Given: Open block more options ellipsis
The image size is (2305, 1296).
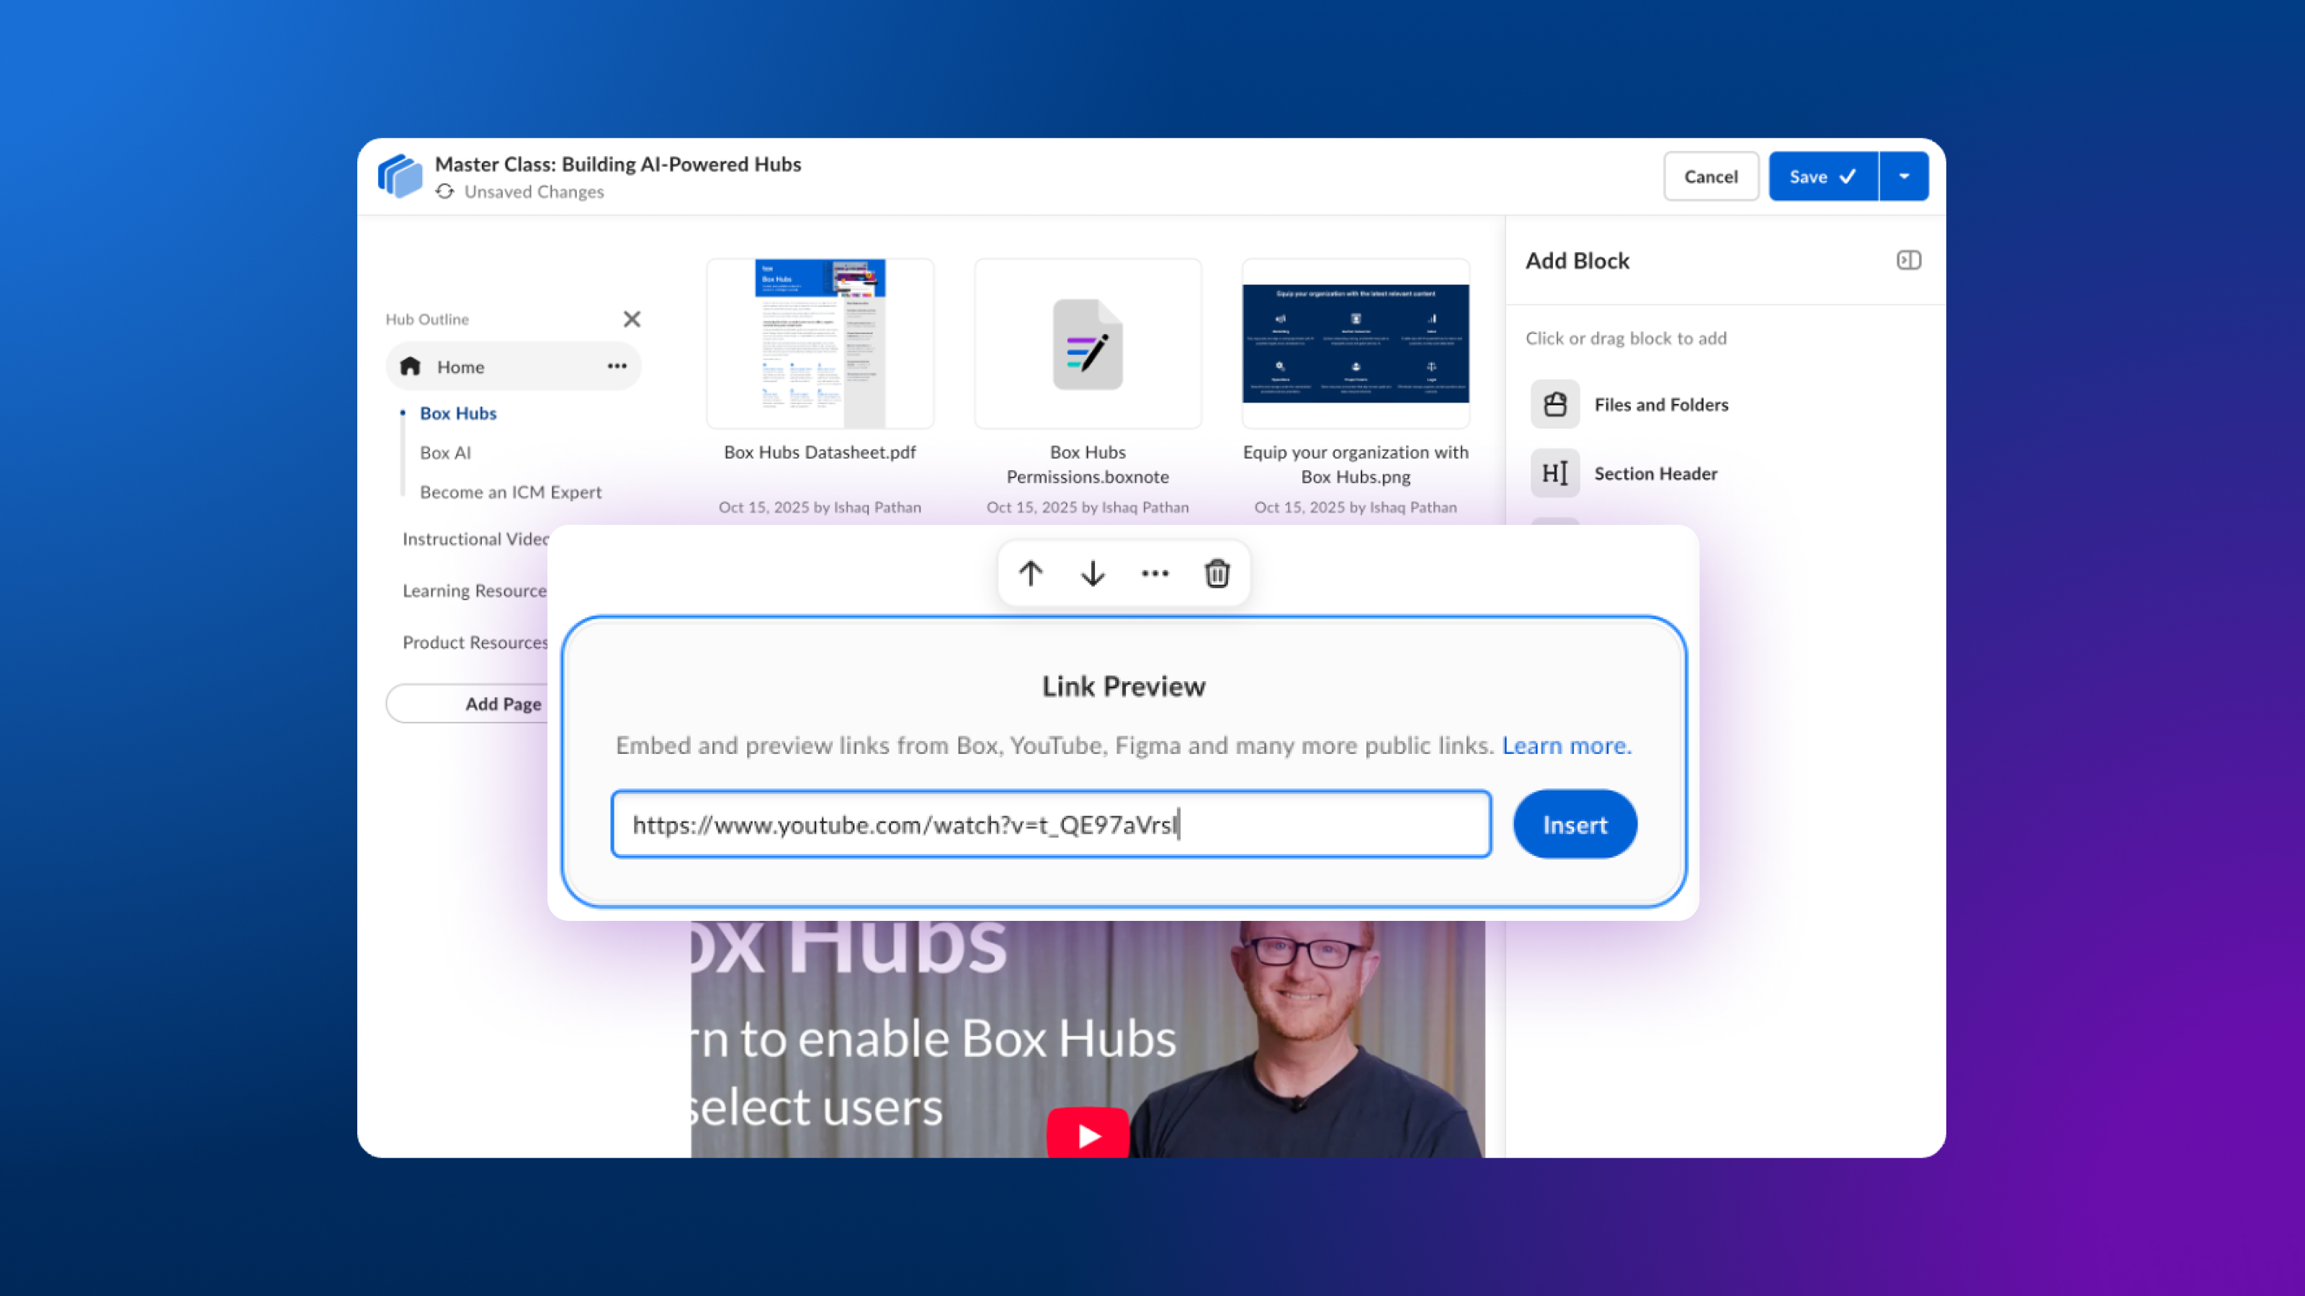Looking at the screenshot, I should (x=1154, y=573).
